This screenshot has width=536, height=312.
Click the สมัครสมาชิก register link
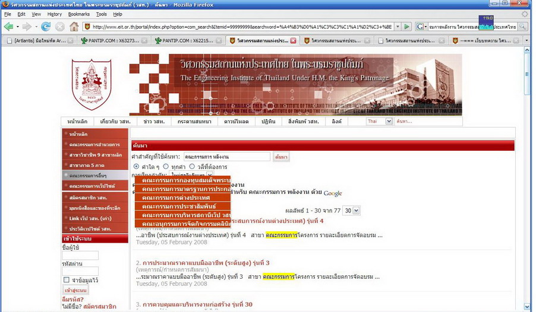(99, 306)
